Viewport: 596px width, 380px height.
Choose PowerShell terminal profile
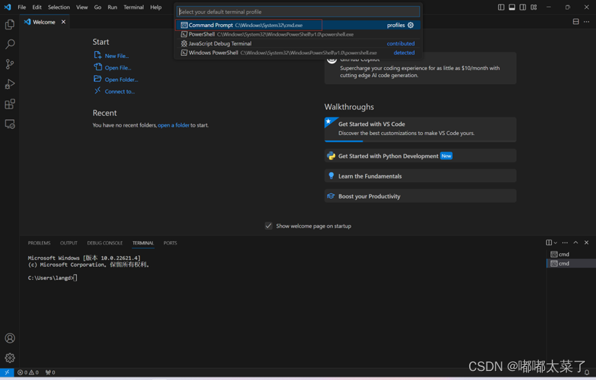298,34
